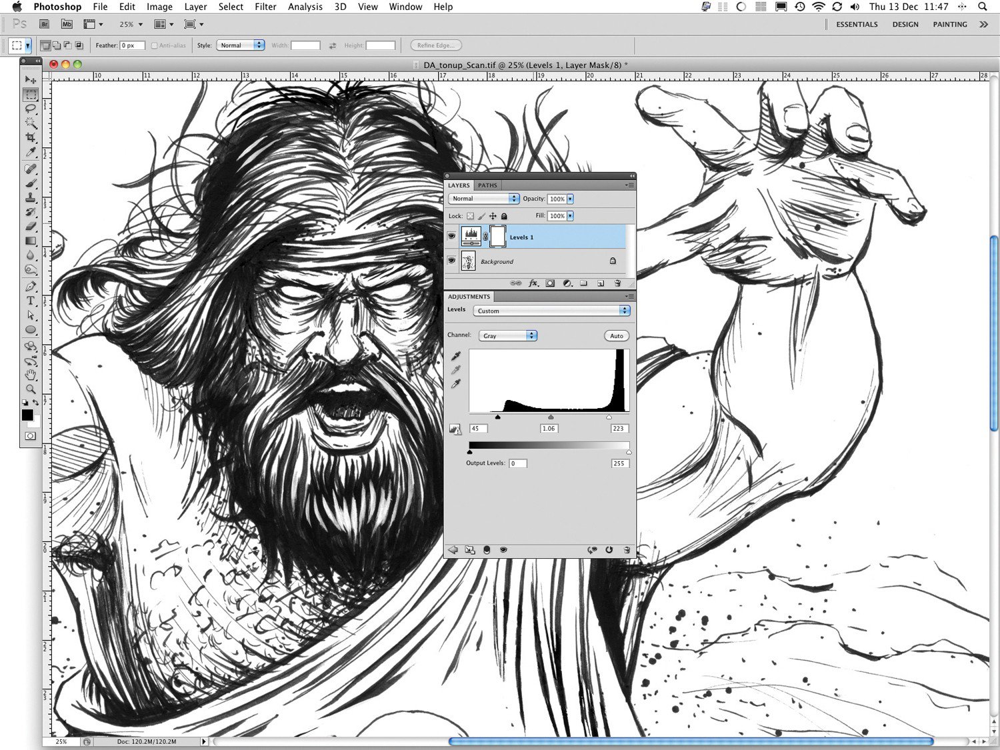Toggle Quick Mask mode in toolbox
The height and width of the screenshot is (750, 1000).
[31, 437]
